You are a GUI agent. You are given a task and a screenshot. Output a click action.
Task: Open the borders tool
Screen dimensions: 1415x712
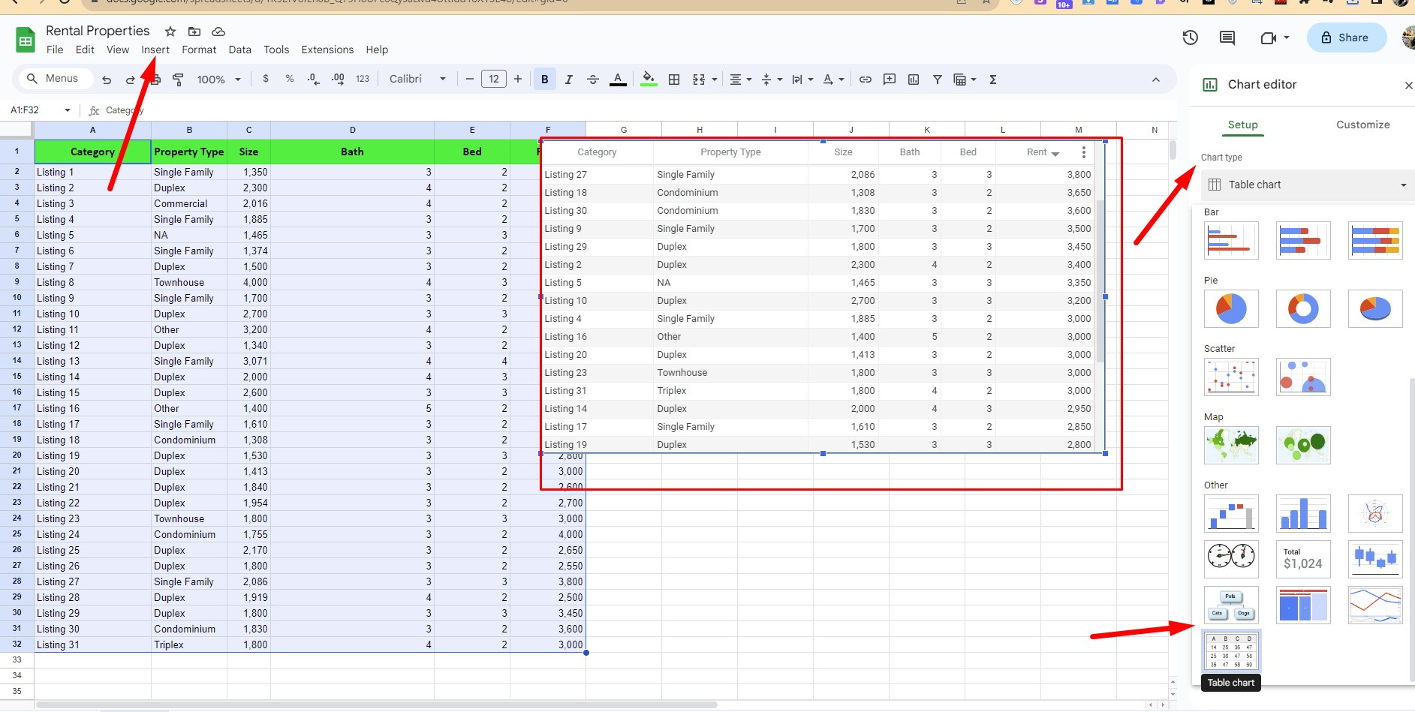pyautogui.click(x=674, y=79)
